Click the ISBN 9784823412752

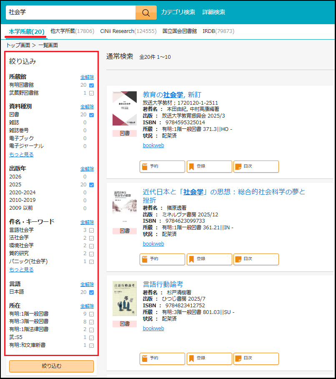coord(185,306)
